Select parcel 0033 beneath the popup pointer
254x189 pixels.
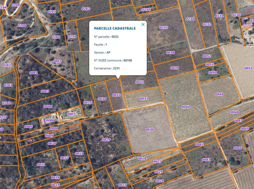[116, 95]
